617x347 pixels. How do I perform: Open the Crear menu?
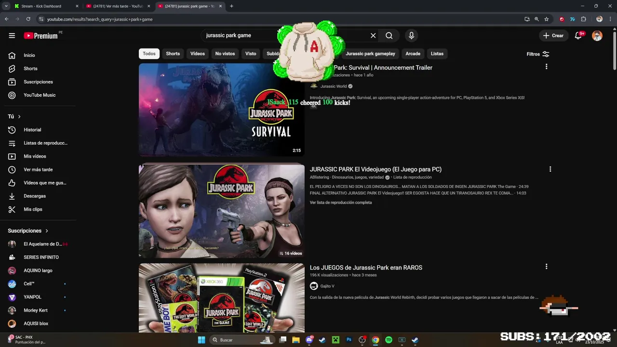click(553, 36)
